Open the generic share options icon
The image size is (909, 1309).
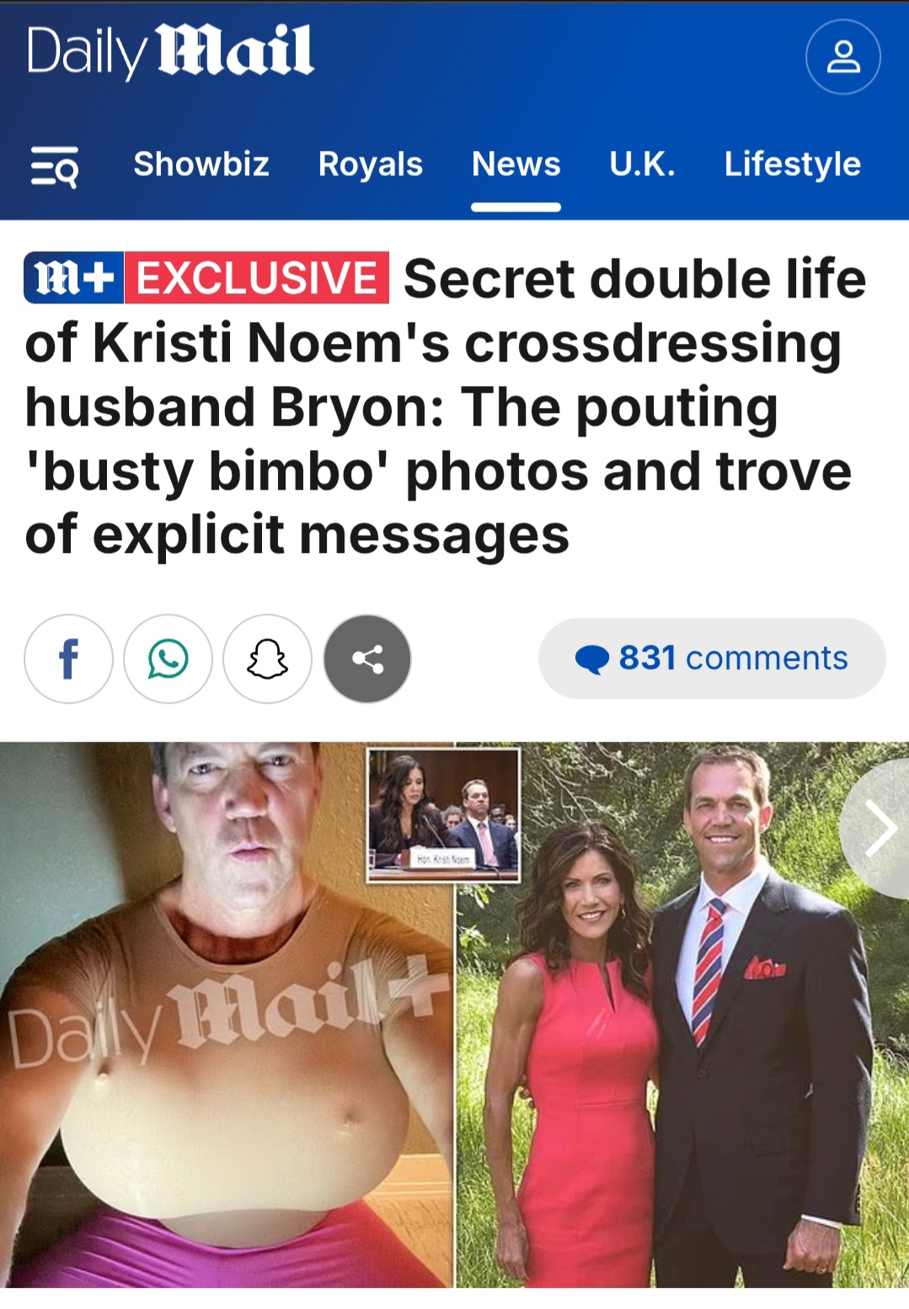367,658
